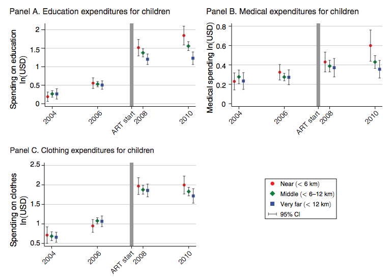The height and width of the screenshot is (280, 392).
Task: Click the red Near legend circle
Action: [272, 183]
